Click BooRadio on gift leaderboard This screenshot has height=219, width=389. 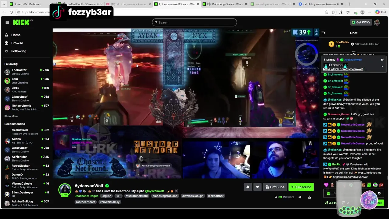[342, 42]
